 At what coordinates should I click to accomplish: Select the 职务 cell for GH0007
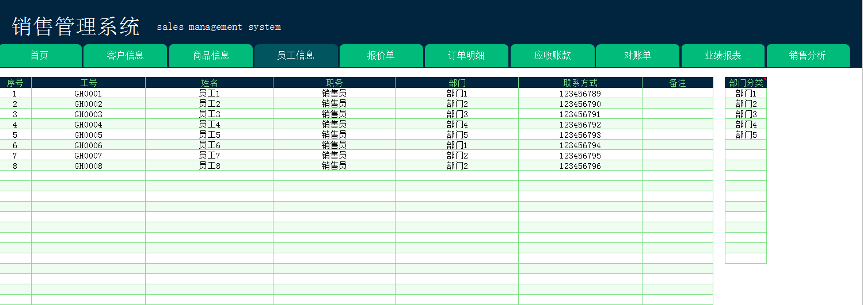334,155
